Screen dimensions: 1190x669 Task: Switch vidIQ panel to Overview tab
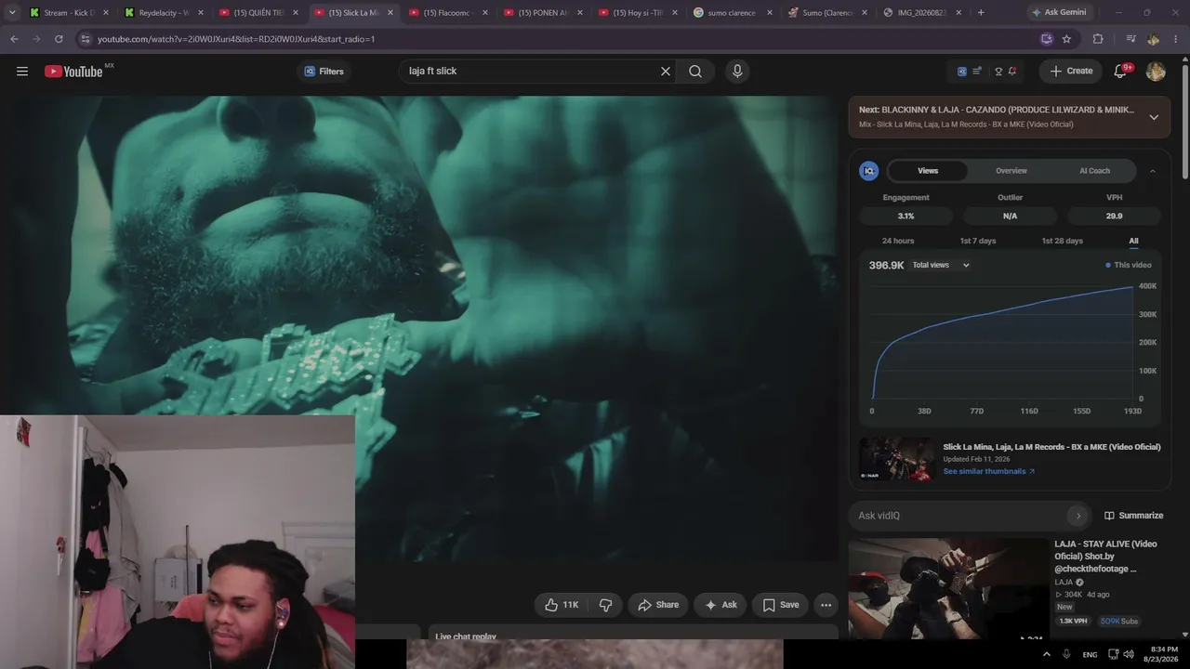click(x=1011, y=171)
